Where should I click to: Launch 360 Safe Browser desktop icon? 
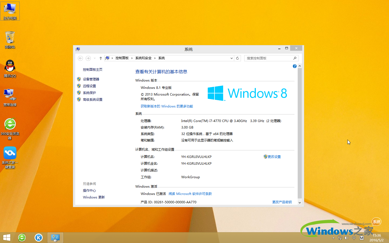click(10, 126)
